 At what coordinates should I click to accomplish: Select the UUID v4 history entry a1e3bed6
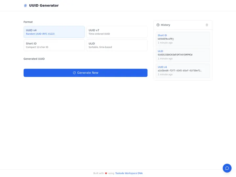(183, 71)
